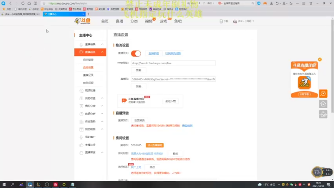The width and height of the screenshot is (334, 188).
Task: Click 复制 button under stream key
Action: [x=139, y=86]
